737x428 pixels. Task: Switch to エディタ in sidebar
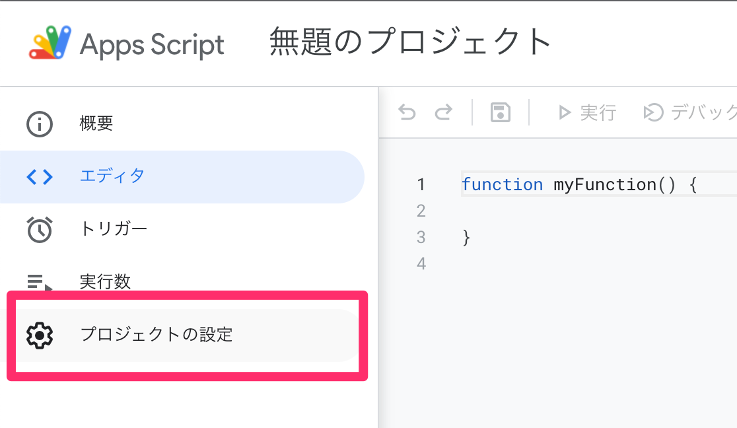click(112, 176)
